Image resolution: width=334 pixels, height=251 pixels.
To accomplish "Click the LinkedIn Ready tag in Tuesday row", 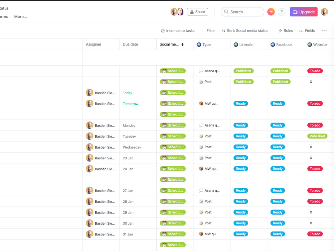I will 241,136.
